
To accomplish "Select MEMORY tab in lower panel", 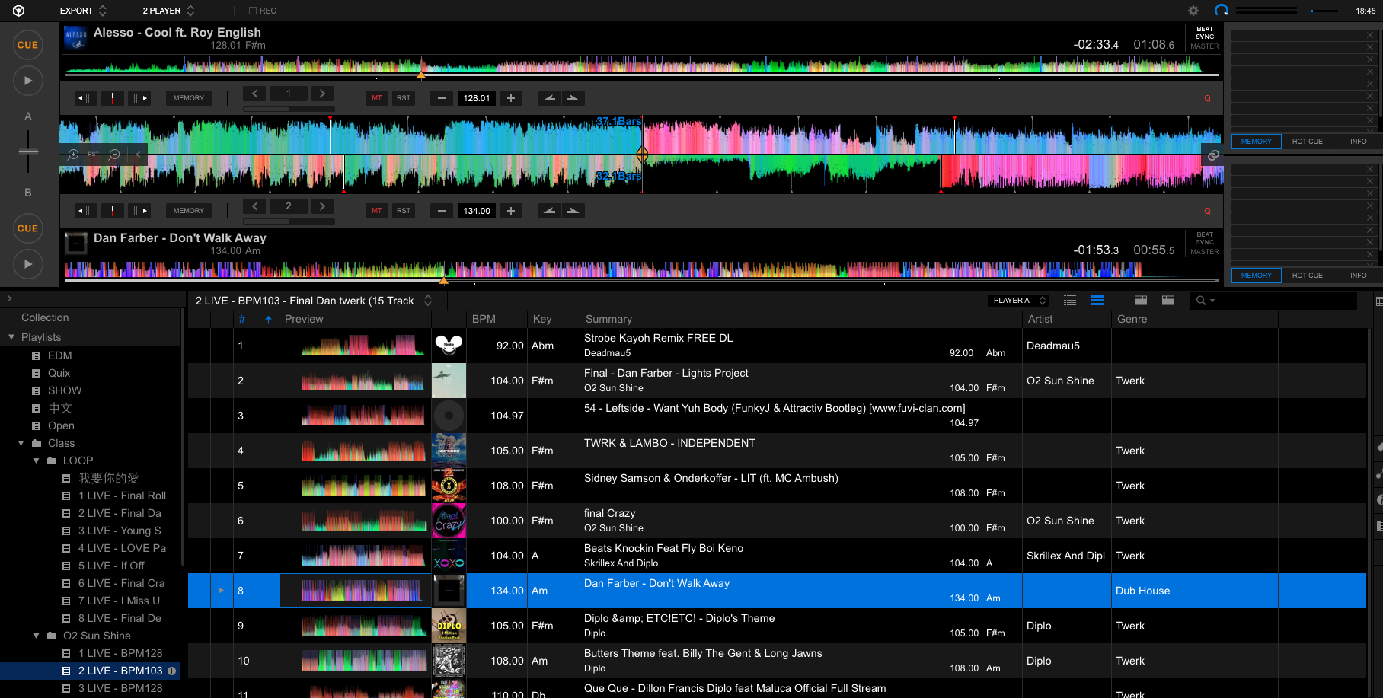I will pos(1256,276).
